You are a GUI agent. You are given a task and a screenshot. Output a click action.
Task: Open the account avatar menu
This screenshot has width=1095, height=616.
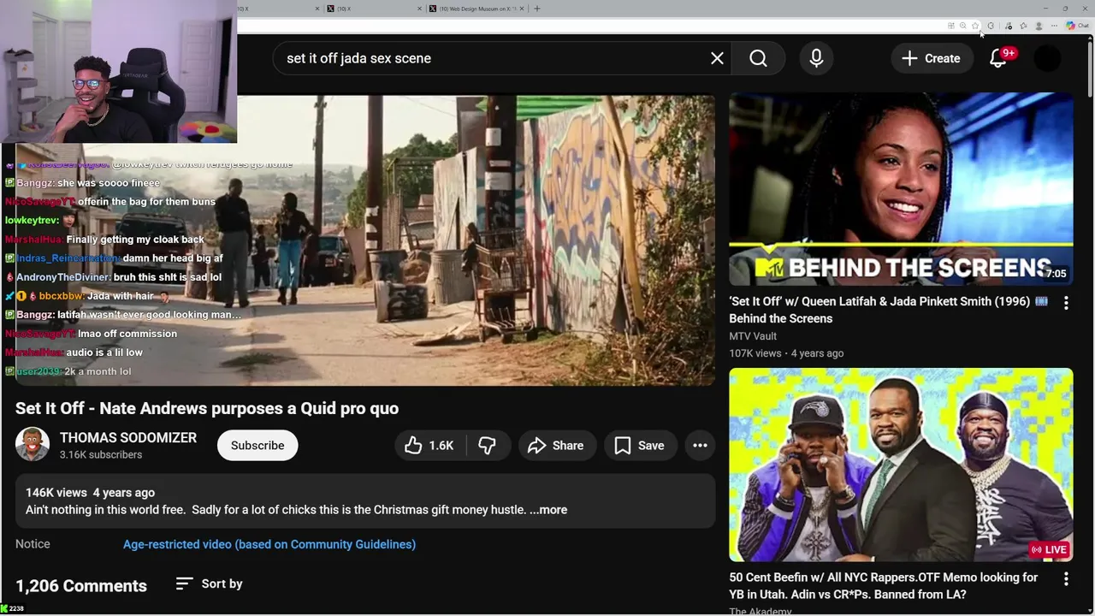(x=1047, y=58)
